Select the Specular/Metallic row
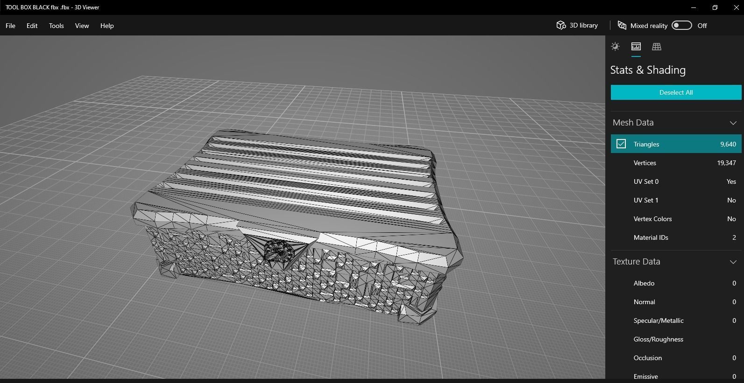 pyautogui.click(x=676, y=320)
